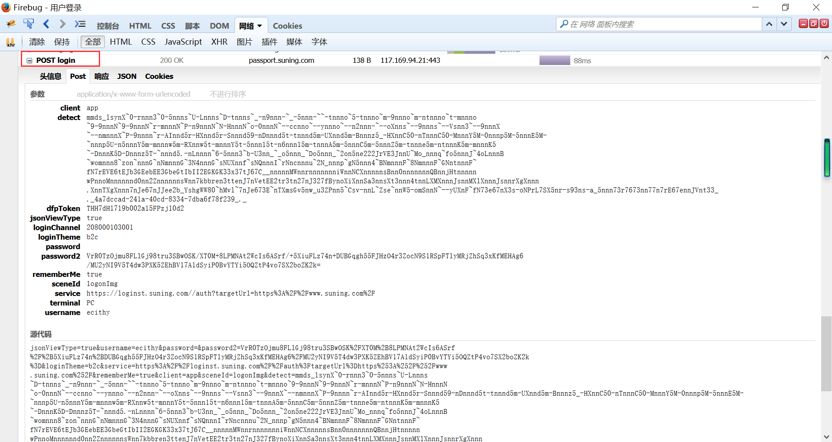Click the 88ms timeline bar
This screenshot has height=442, width=832.
[555, 60]
